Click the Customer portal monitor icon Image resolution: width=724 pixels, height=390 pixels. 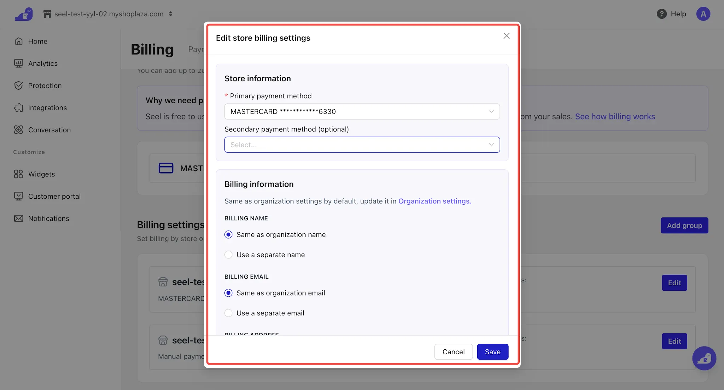[x=19, y=196]
